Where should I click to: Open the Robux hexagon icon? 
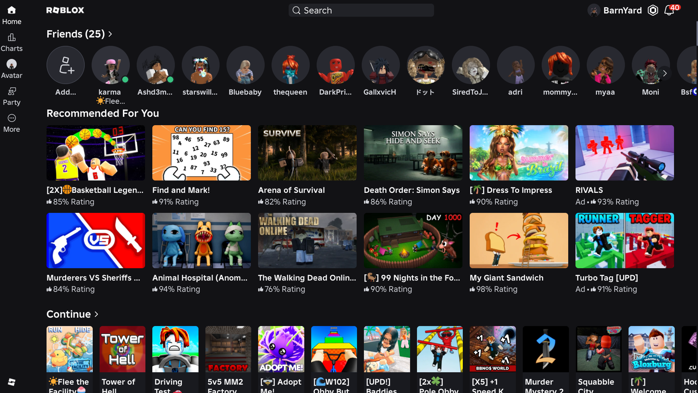coord(653,10)
